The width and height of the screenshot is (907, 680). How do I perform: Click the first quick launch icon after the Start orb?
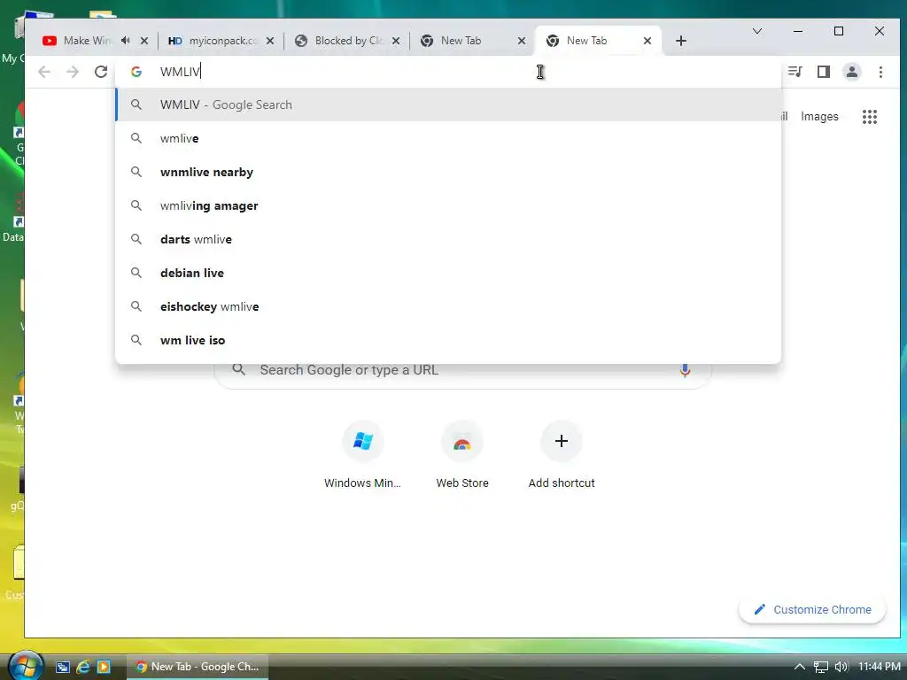63,667
